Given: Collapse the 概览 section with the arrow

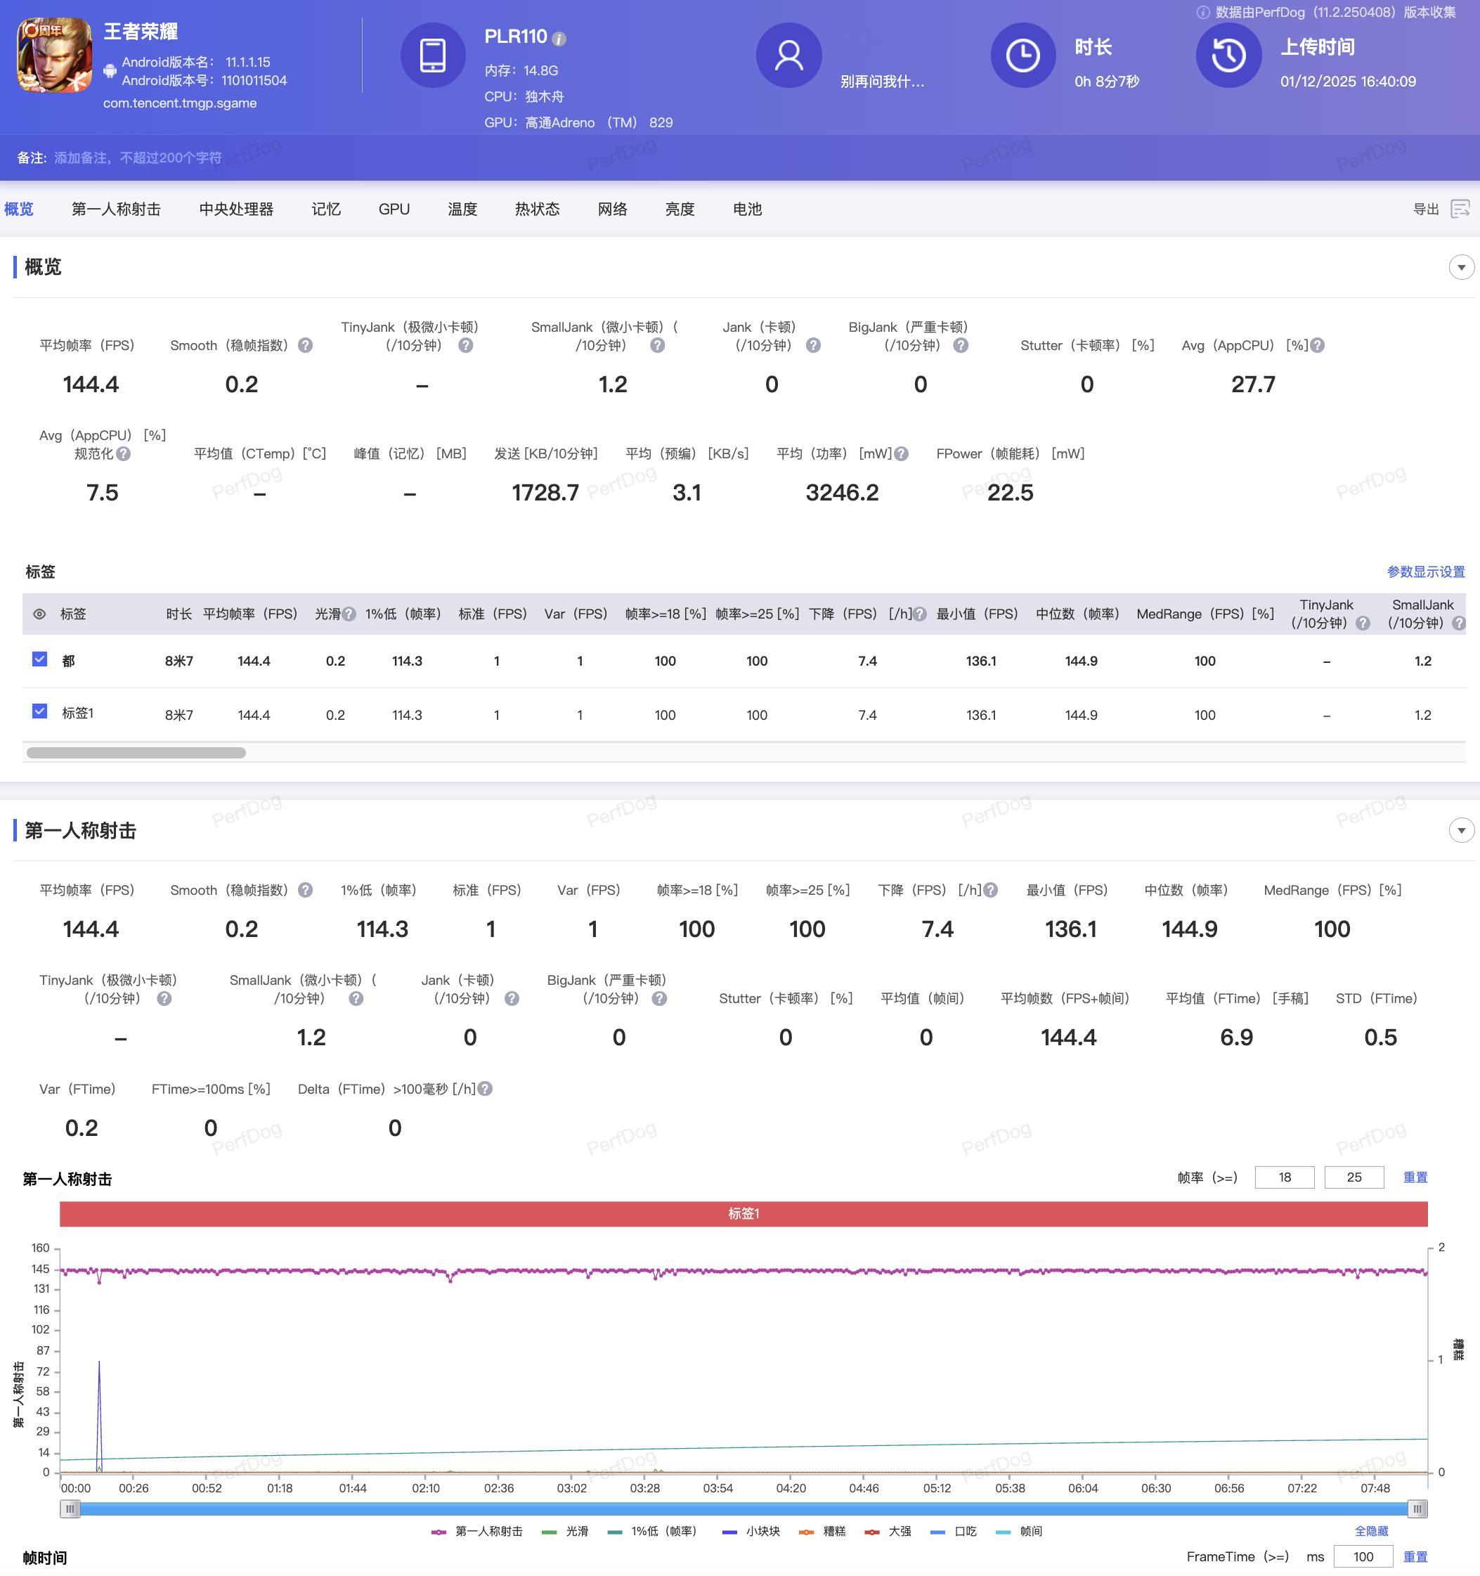Looking at the screenshot, I should coord(1461,267).
